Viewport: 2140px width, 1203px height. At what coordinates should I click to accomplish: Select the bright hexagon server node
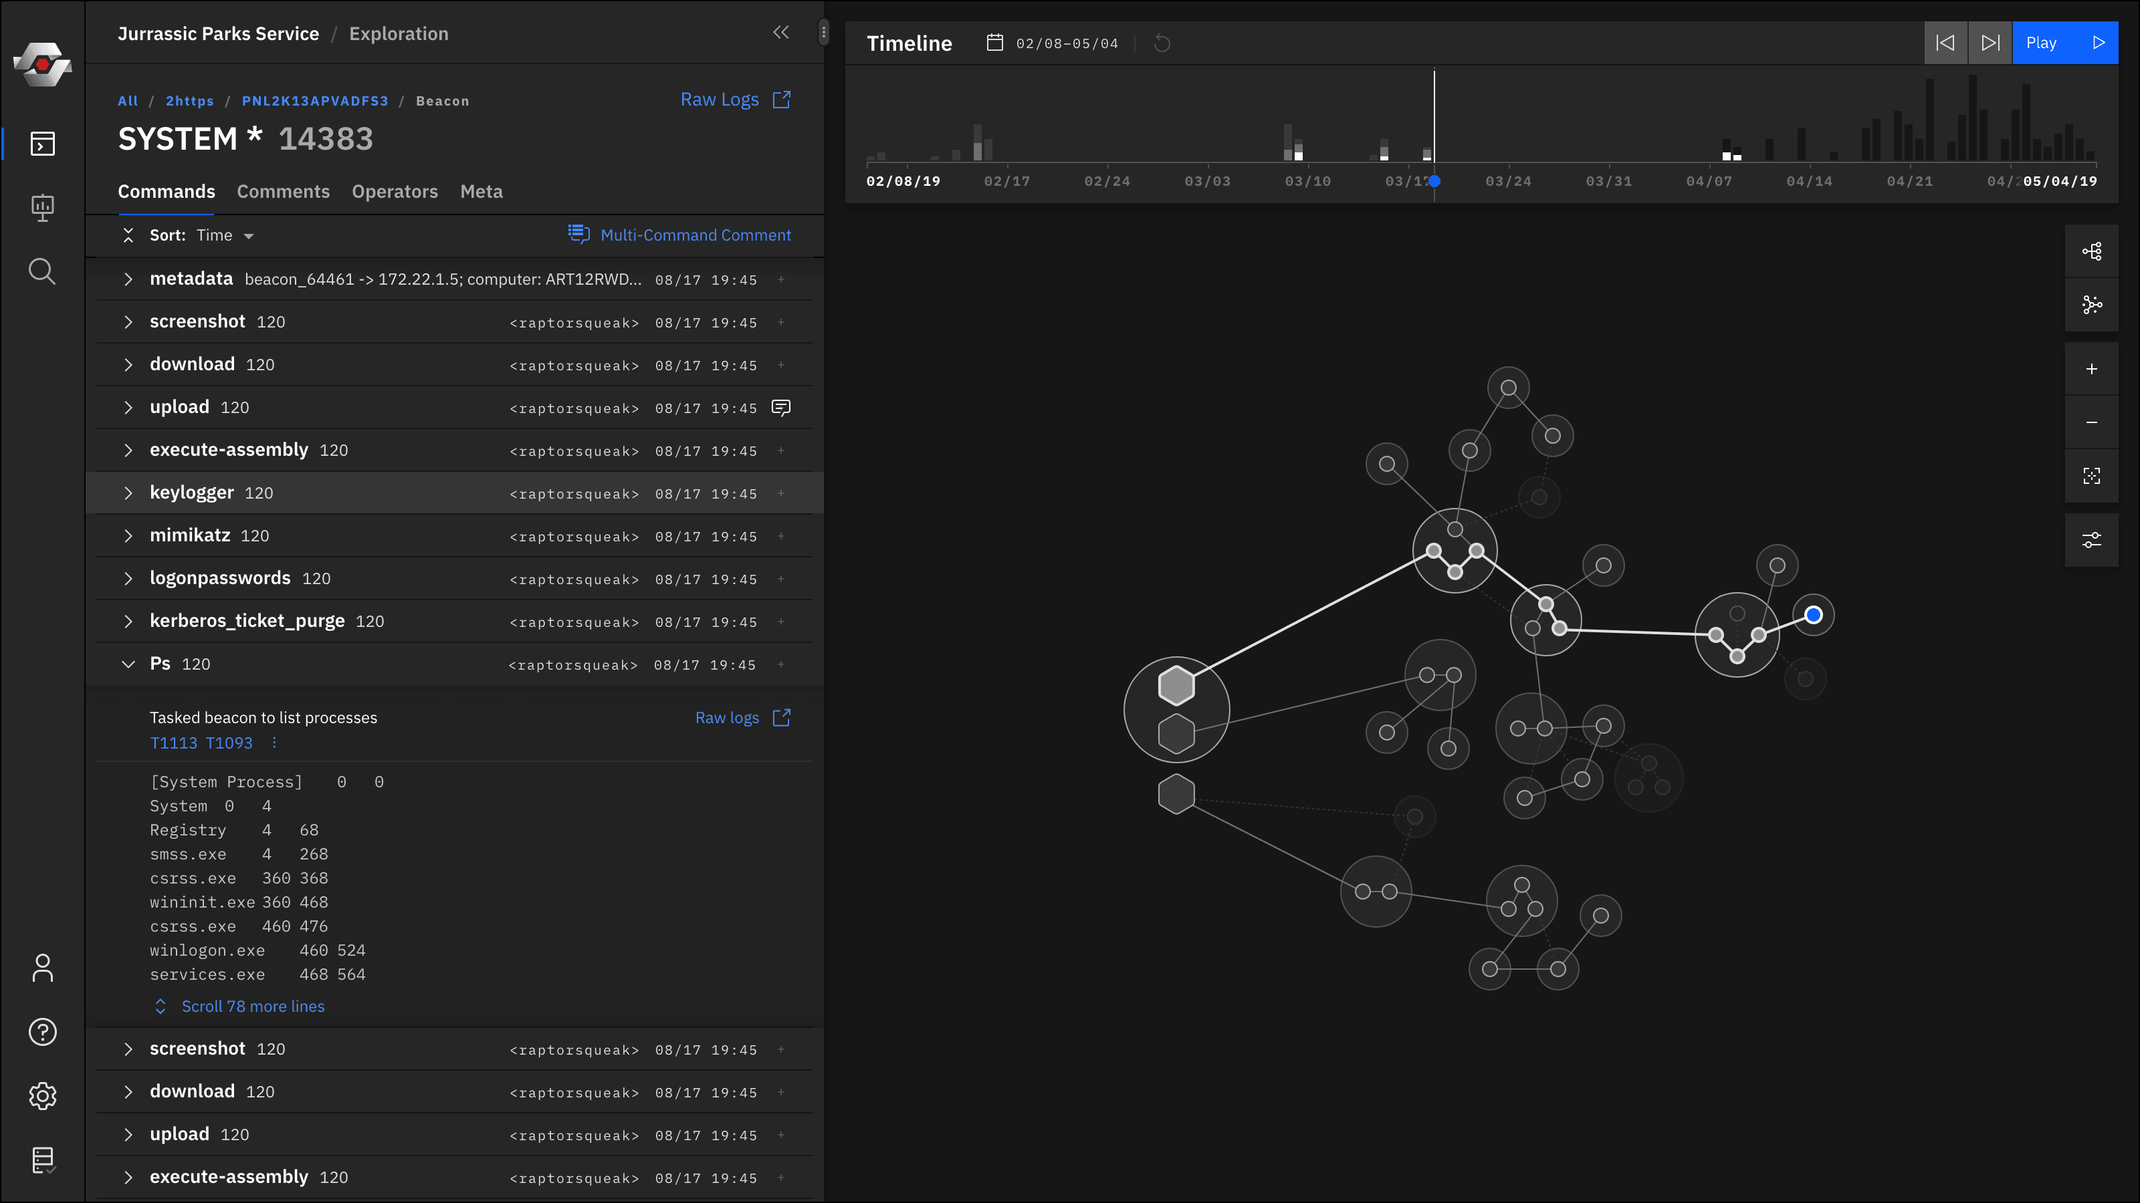pos(1176,686)
